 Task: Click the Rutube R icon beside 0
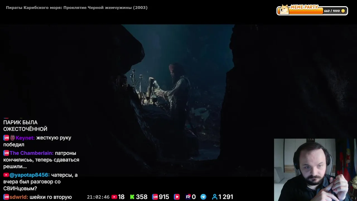188,197
